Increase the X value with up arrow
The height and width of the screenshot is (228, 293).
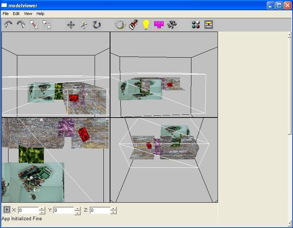42,209
